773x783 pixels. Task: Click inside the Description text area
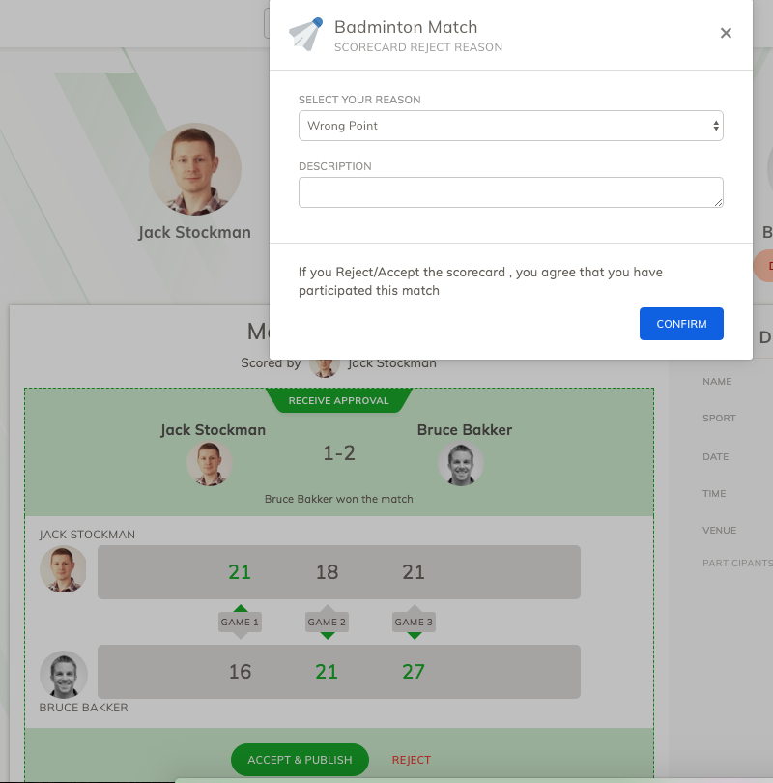click(x=510, y=192)
